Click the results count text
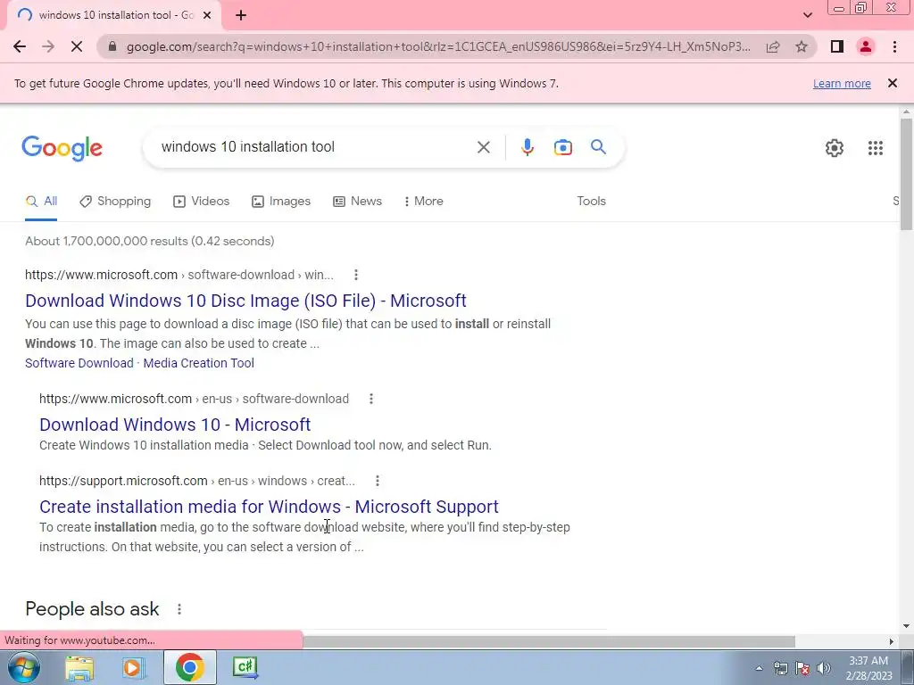The width and height of the screenshot is (914, 685). (150, 241)
